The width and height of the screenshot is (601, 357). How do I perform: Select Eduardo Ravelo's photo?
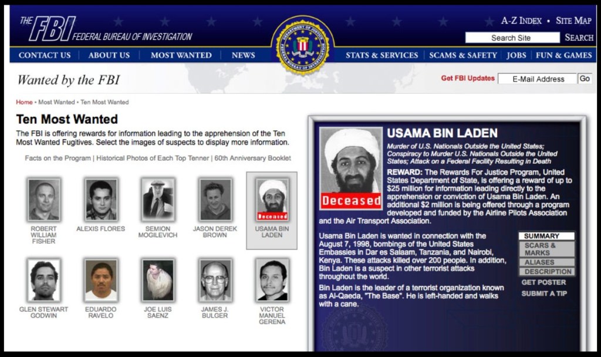(x=101, y=280)
